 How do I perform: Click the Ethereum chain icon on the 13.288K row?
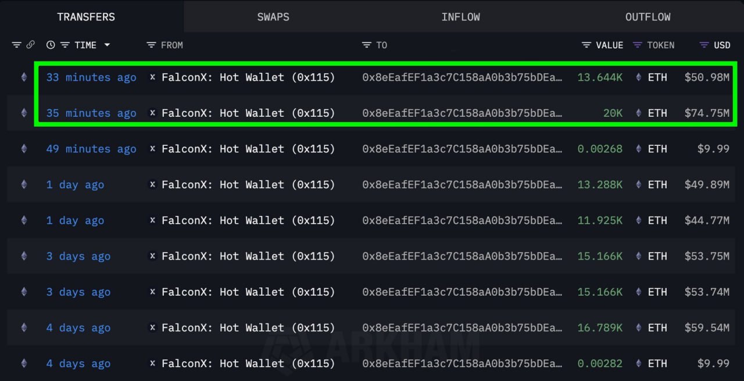(24, 184)
